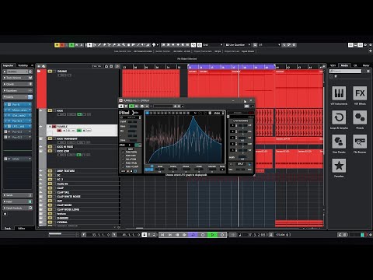
Task: Click the plugin window bypass power button
Action: [121, 106]
